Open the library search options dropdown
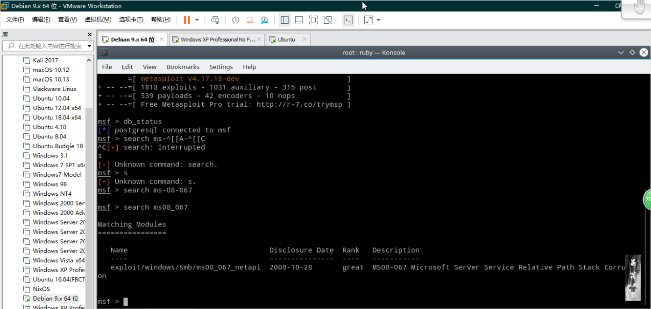This screenshot has height=309, width=651. tap(89, 46)
